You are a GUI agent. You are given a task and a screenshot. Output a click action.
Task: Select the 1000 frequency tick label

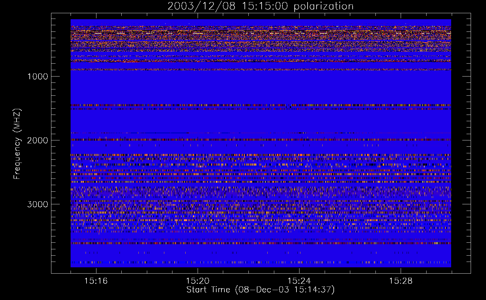38,76
